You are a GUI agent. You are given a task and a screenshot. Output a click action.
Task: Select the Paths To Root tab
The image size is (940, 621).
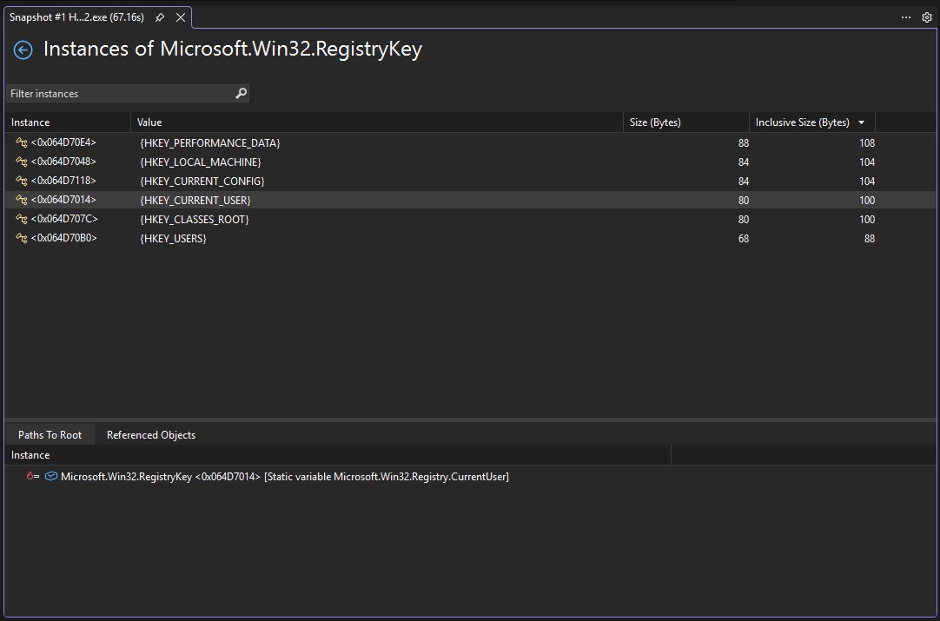tap(50, 434)
